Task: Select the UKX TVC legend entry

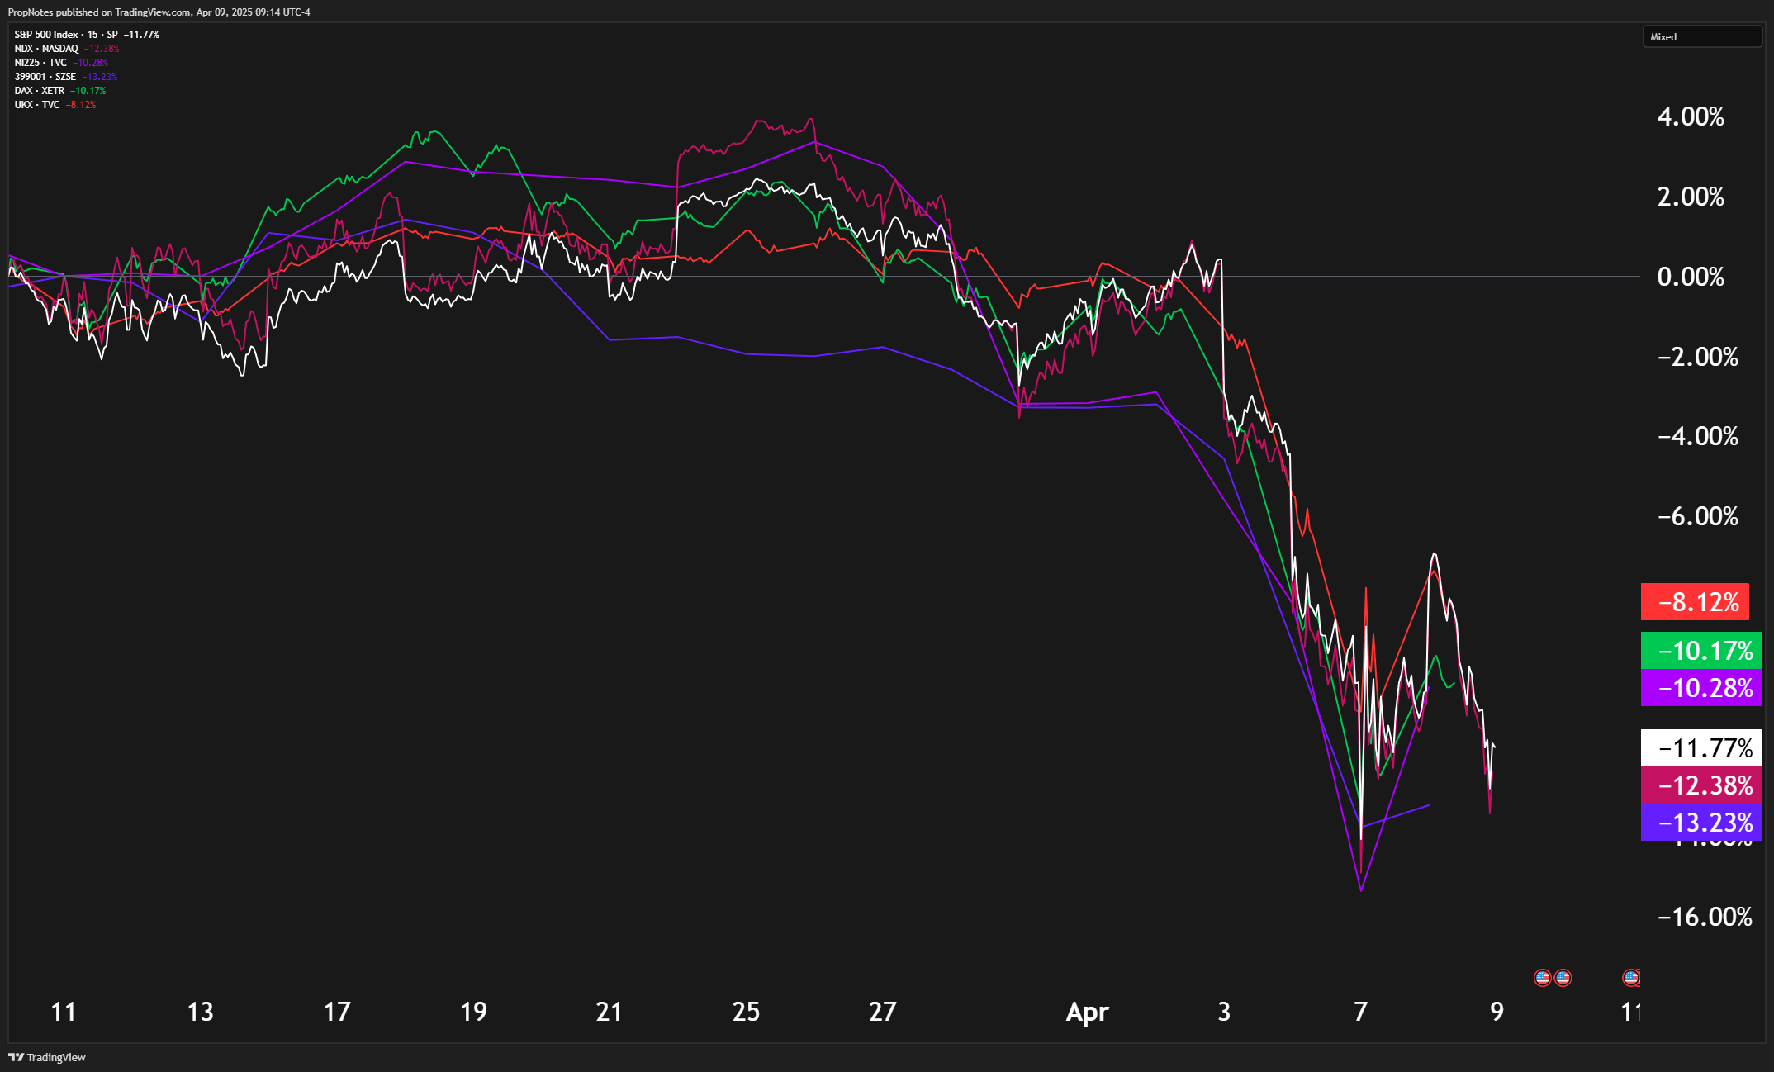Action: point(37,105)
